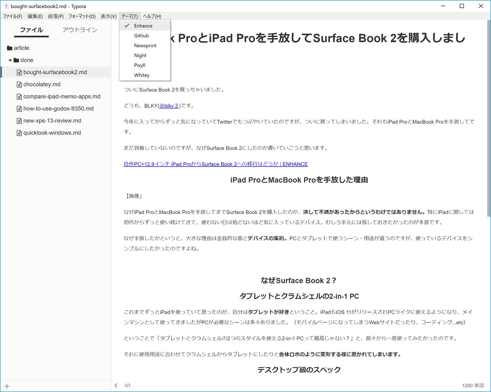Open how-to-use-godox-tt350.md file

pos(58,109)
